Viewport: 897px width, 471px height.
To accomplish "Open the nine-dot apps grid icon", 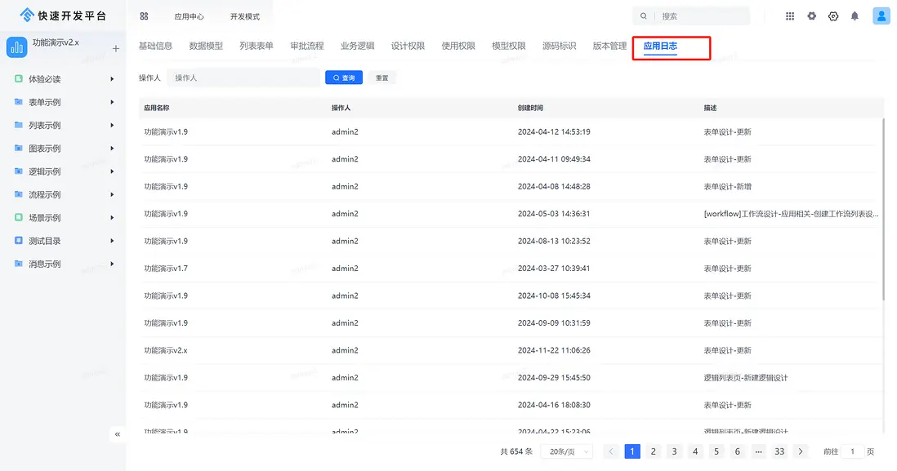I will [790, 16].
